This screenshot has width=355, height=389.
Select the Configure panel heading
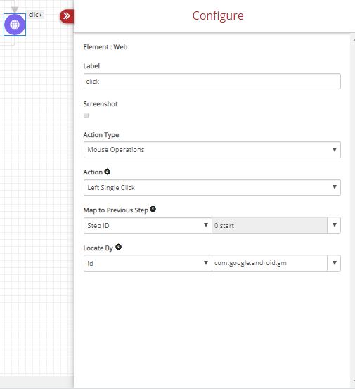[x=218, y=16]
